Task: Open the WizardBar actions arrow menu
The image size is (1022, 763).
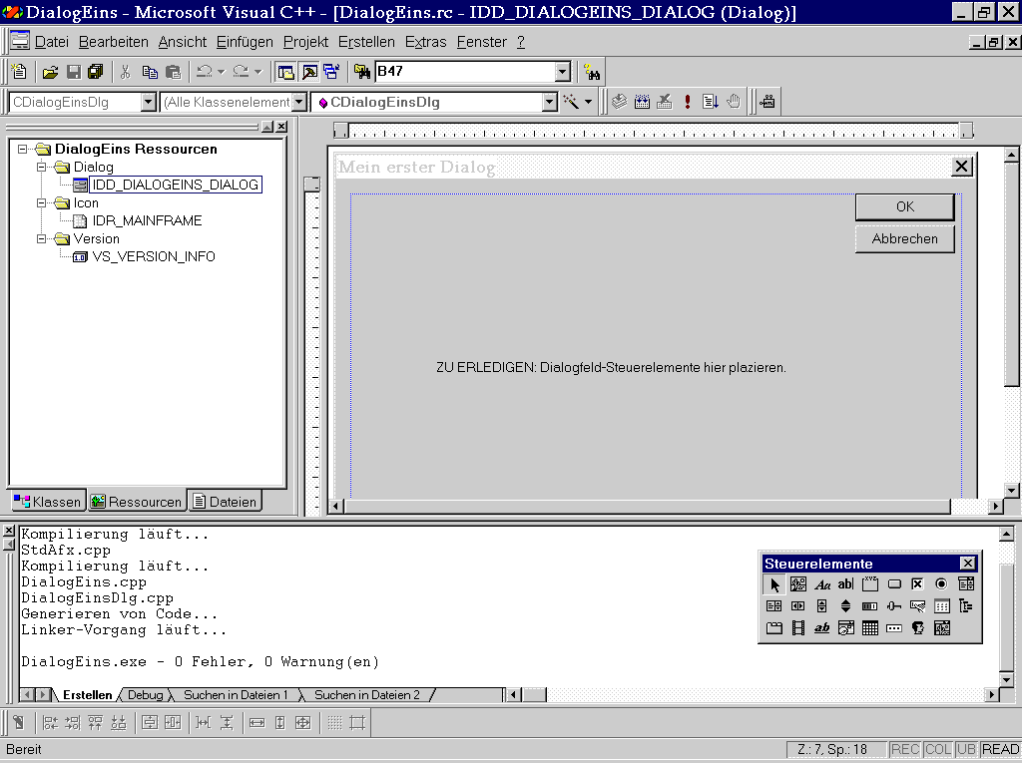Action: pyautogui.click(x=588, y=103)
